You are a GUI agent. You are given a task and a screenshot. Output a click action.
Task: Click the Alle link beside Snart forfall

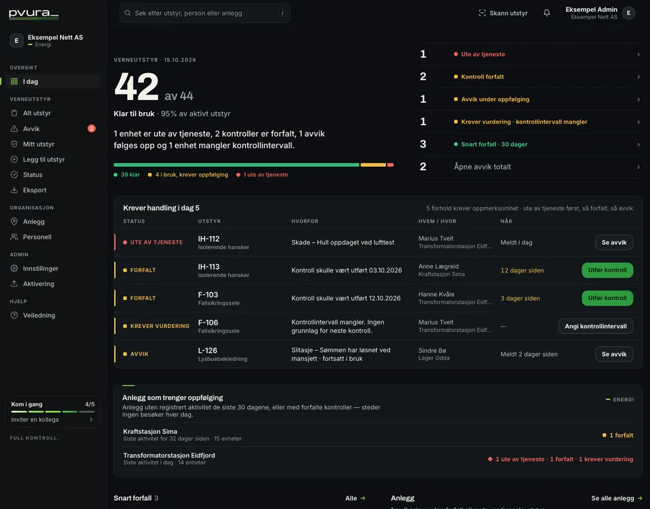coord(355,498)
